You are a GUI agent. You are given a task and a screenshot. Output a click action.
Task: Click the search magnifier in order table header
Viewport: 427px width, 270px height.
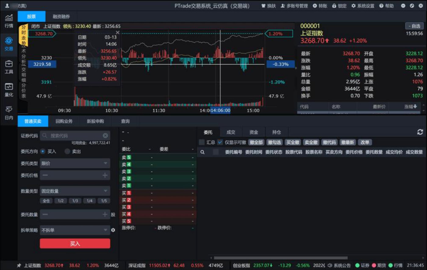click(x=202, y=152)
